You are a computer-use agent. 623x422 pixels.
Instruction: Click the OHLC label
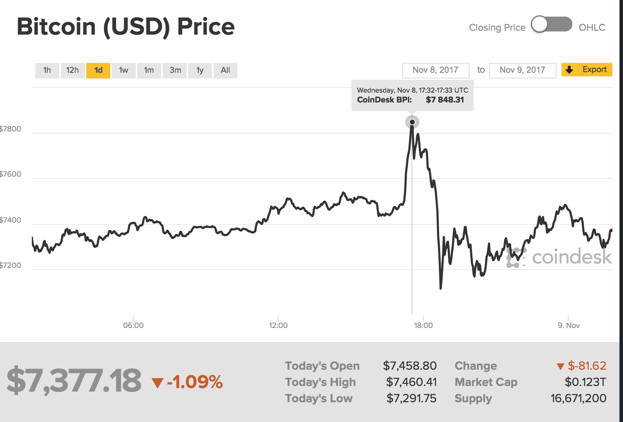592,28
